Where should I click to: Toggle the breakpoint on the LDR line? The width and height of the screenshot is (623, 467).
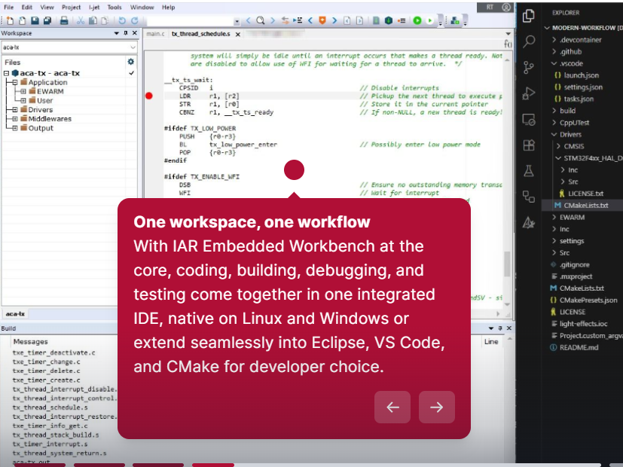(x=149, y=96)
